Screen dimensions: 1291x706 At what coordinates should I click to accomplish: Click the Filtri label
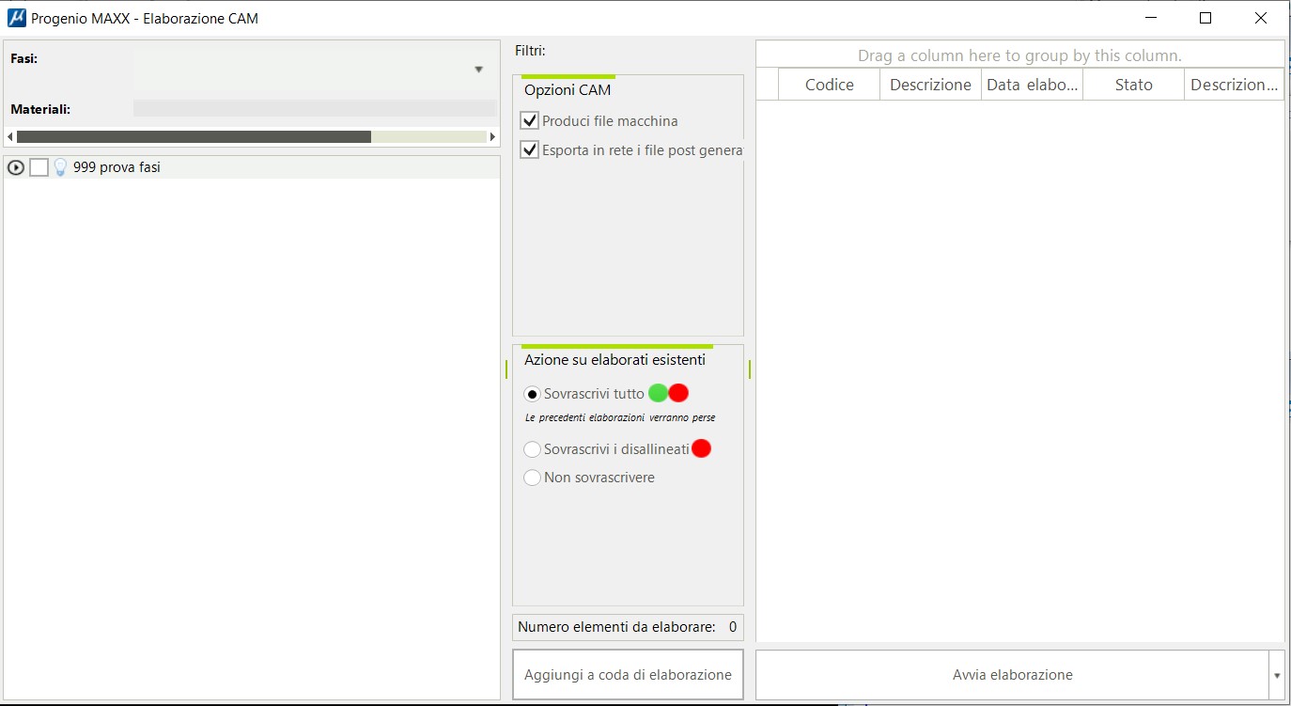coord(530,51)
